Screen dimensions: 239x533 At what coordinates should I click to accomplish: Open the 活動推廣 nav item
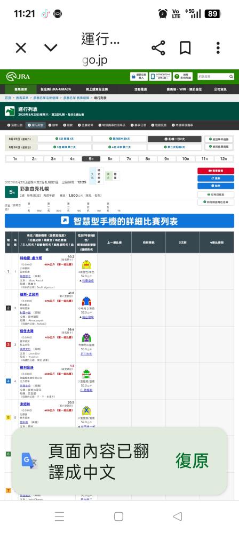[140, 89]
